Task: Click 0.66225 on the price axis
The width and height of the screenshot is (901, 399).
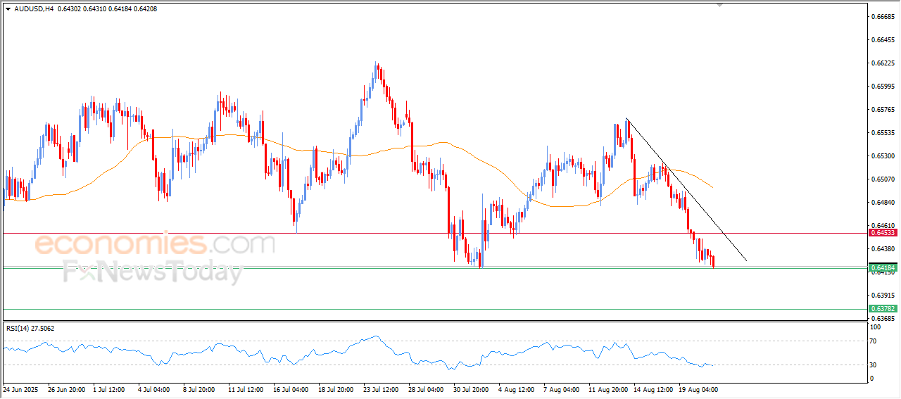Action: click(883, 63)
